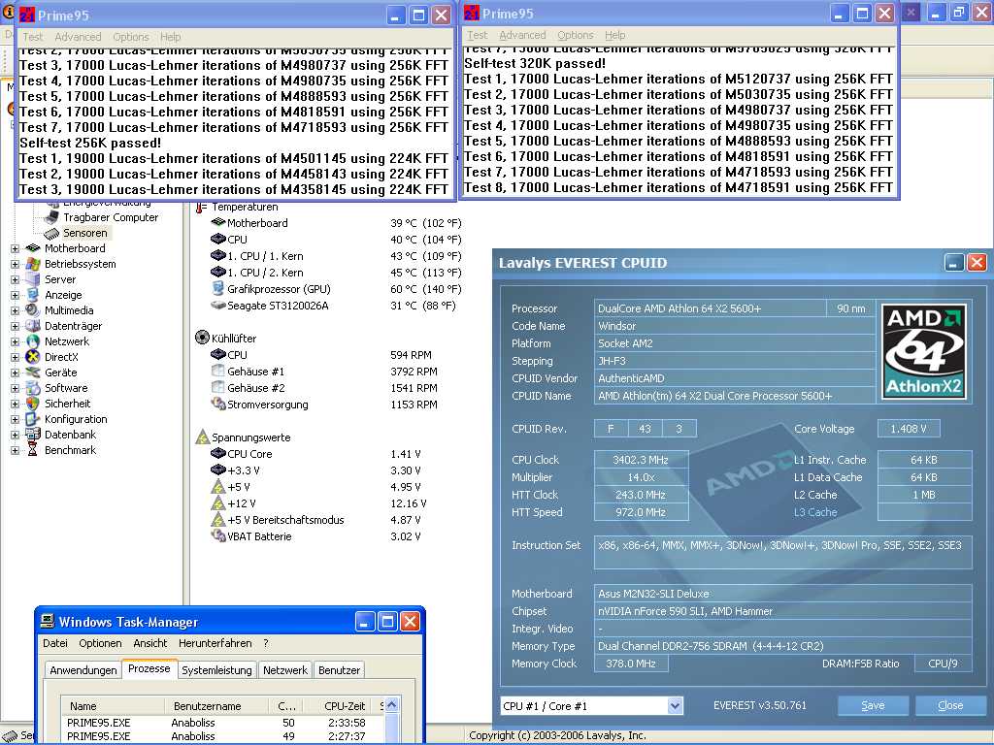Click the Sensoren chip icon
This screenshot has height=745, width=994.
point(51,233)
